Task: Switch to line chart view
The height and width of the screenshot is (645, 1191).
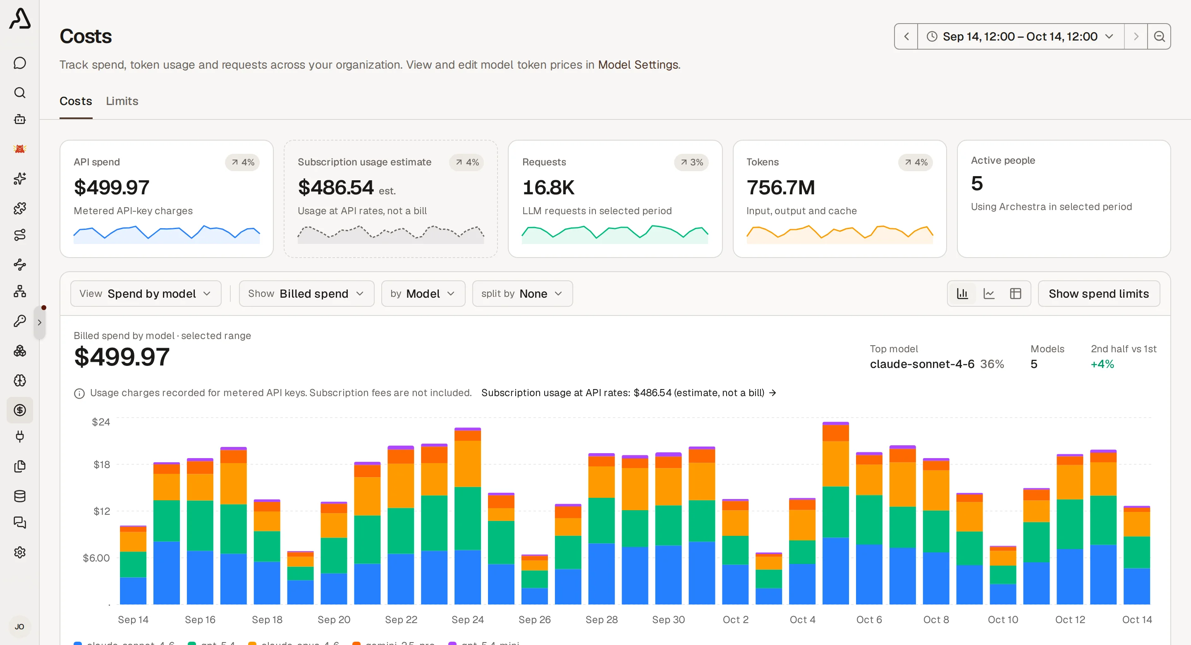Action: 989,294
